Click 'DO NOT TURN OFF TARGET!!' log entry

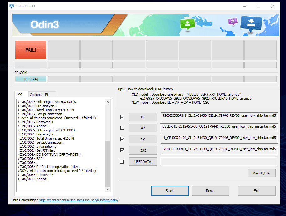click(x=49, y=155)
